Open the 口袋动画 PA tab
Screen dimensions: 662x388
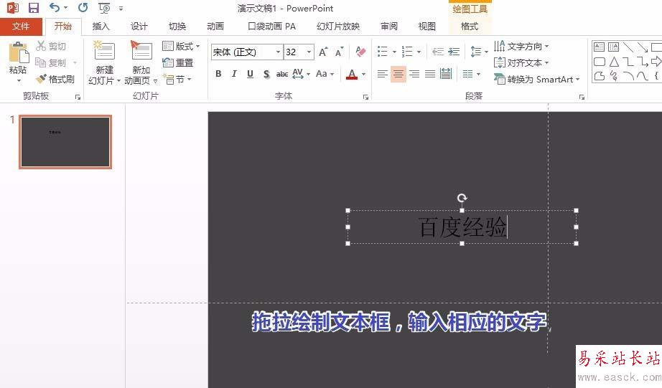pyautogui.click(x=271, y=27)
